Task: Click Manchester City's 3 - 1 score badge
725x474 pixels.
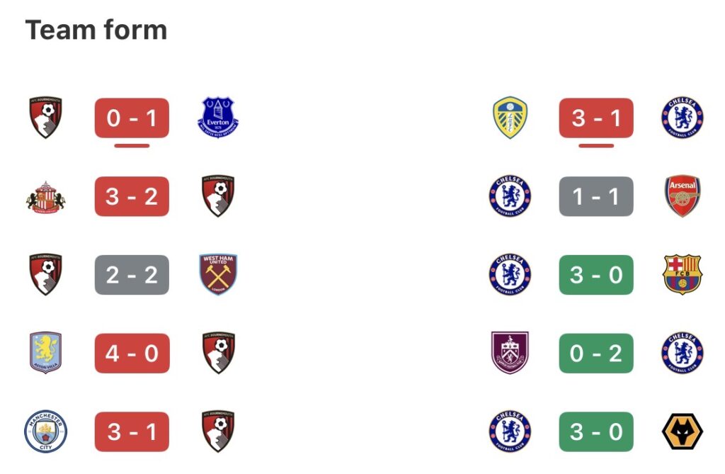Action: coord(132,431)
